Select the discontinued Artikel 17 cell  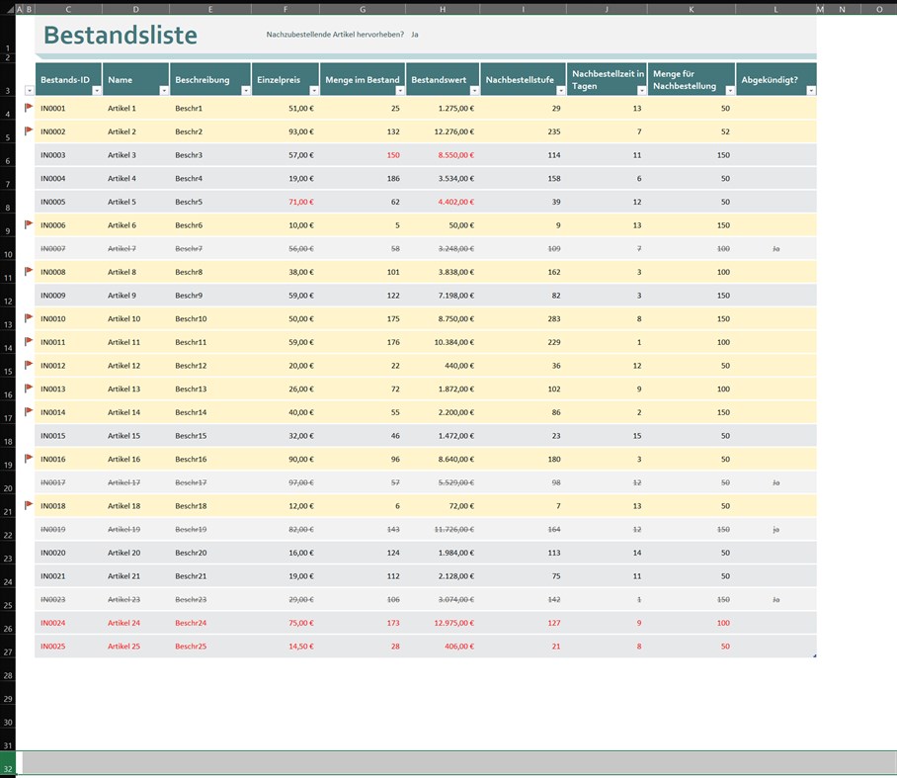(136, 482)
